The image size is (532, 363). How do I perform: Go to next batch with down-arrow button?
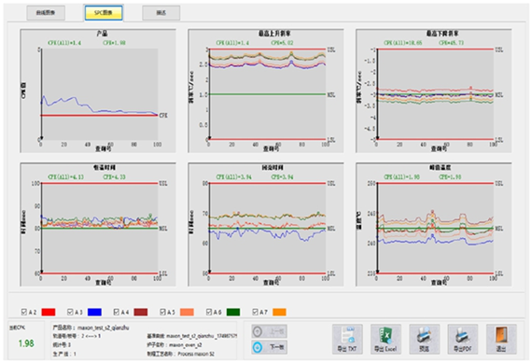(270, 347)
